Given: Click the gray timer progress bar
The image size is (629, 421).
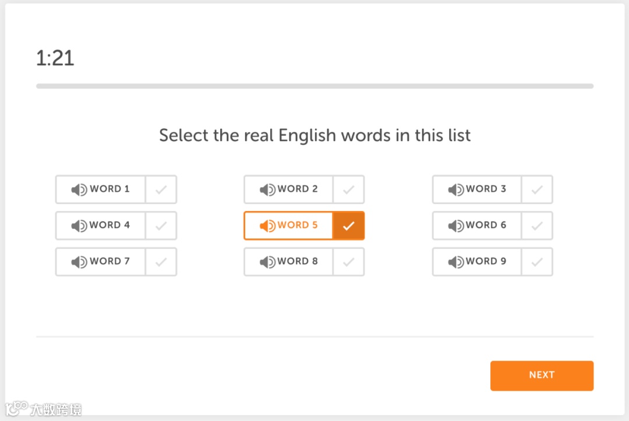Looking at the screenshot, I should 314,86.
